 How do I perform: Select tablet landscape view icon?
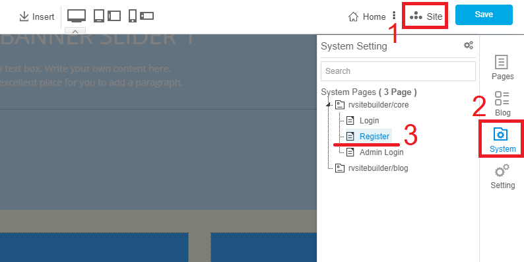click(114, 16)
